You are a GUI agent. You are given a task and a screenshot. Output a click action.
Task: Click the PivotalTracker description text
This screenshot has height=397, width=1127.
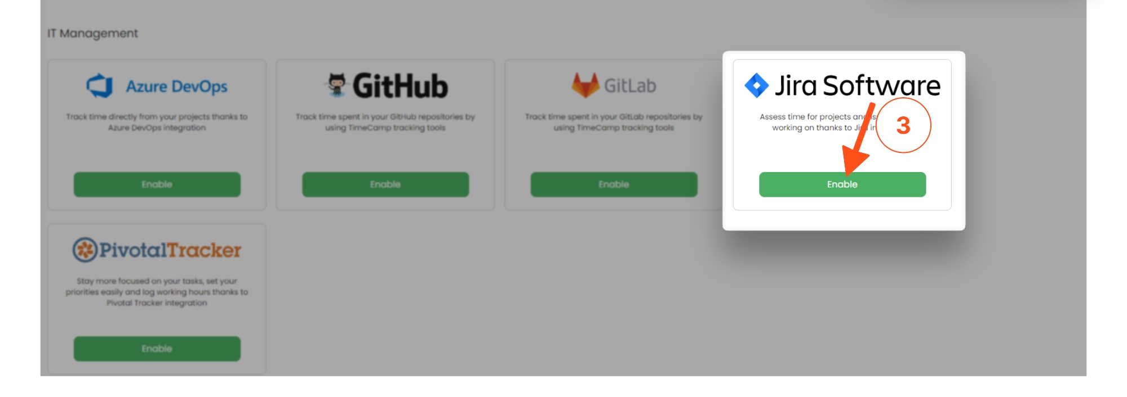pos(157,292)
